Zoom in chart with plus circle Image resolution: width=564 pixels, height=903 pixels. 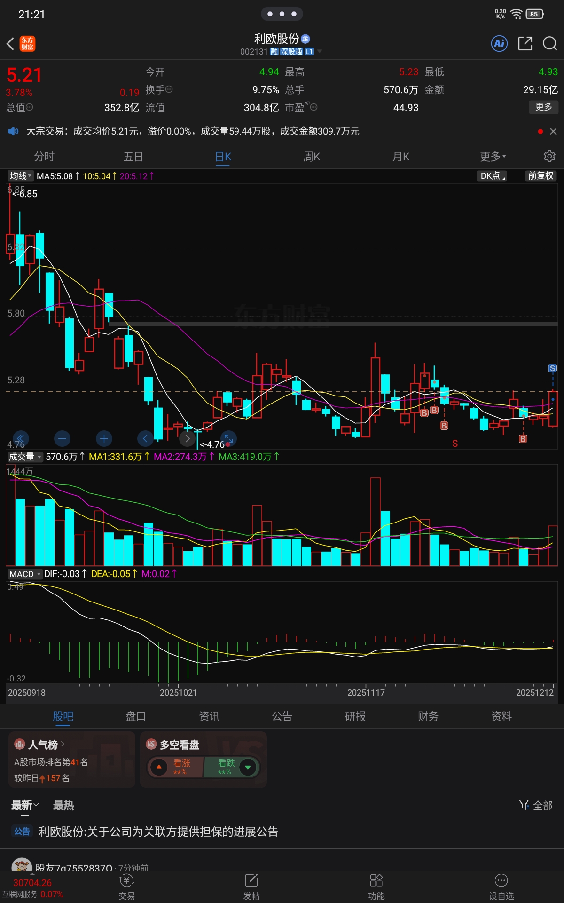104,439
